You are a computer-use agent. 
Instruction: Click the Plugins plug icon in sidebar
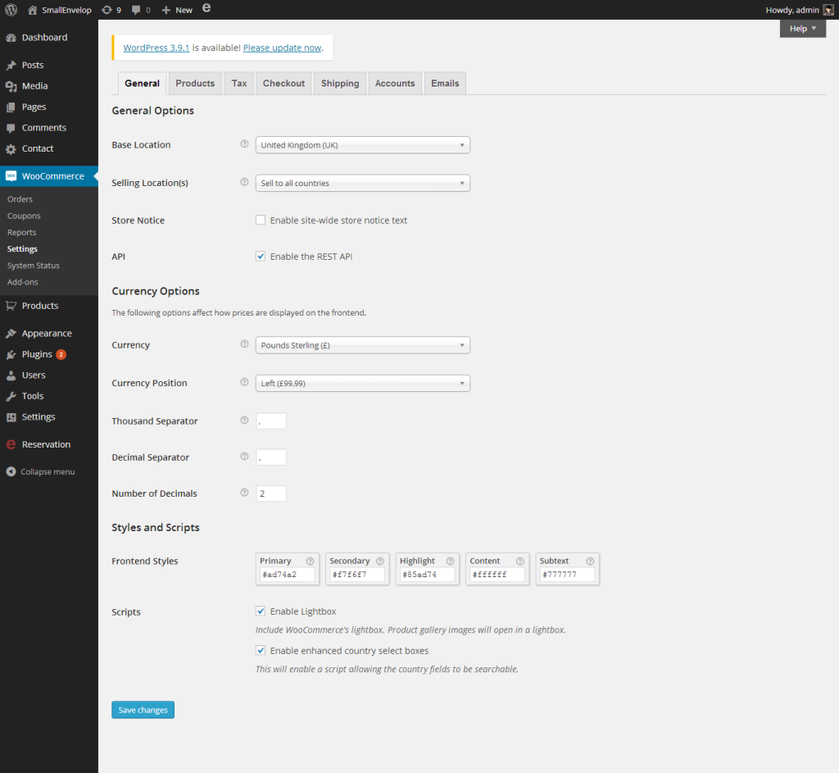11,354
